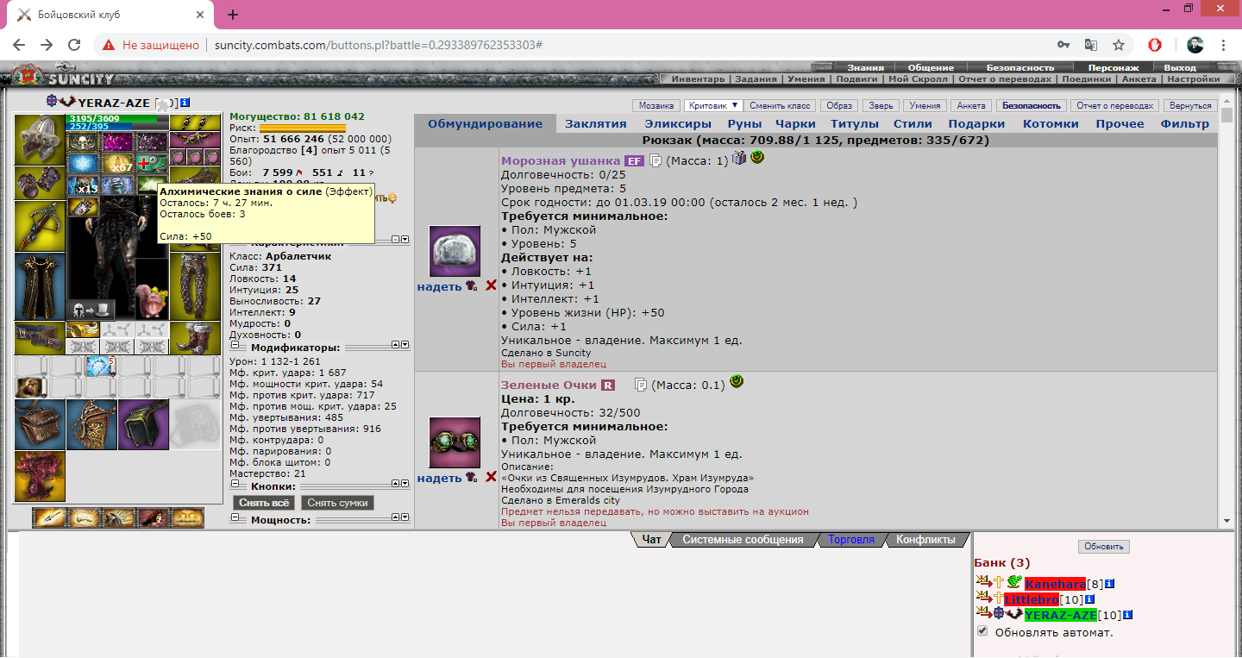Open the equipped armor chest slot
This screenshot has height=658, width=1242.
40,286
